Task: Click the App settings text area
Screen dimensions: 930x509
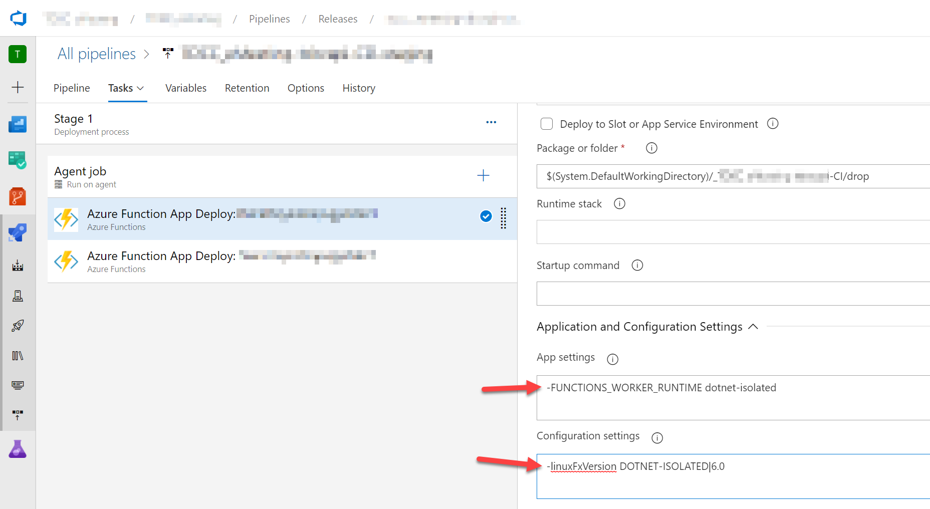Action: (733, 398)
